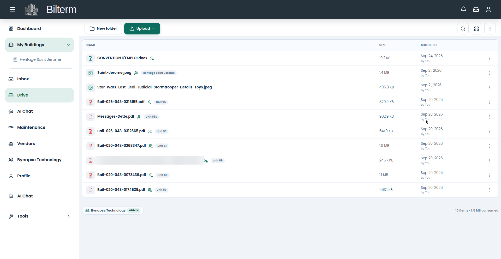Go to Dashboard in sidebar
Viewport: 501px width, 259px height.
(x=39, y=29)
